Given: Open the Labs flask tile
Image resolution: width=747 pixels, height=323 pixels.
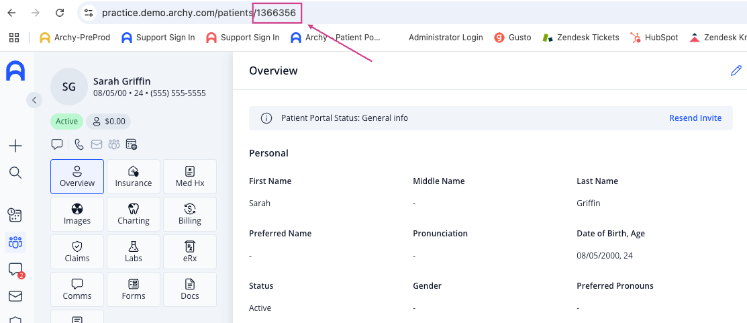Looking at the screenshot, I should click(134, 252).
